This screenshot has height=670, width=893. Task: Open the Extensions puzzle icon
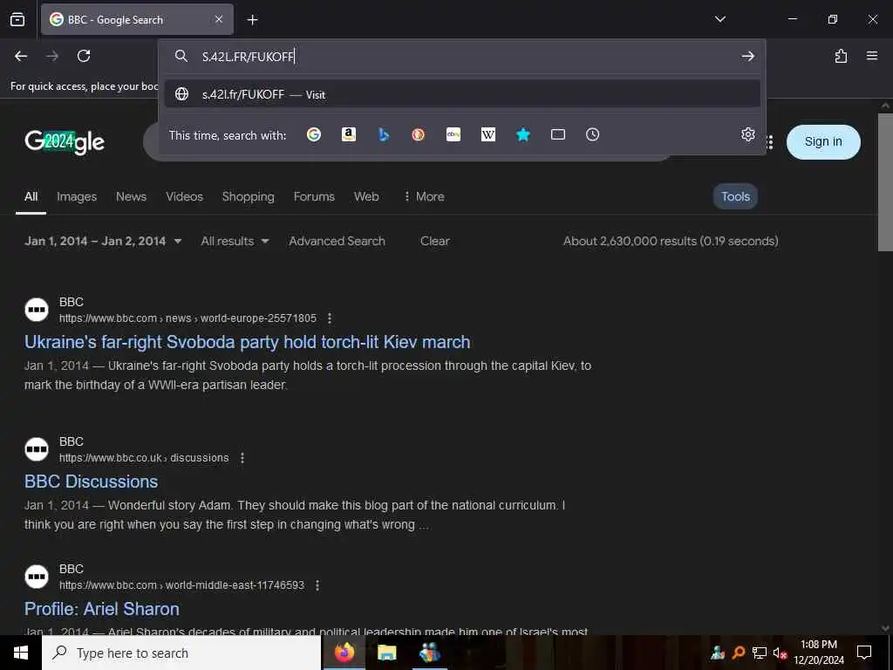pos(841,56)
